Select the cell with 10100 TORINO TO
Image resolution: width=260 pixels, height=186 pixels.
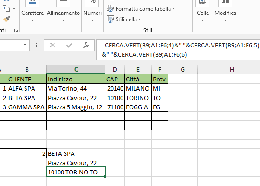76,172
